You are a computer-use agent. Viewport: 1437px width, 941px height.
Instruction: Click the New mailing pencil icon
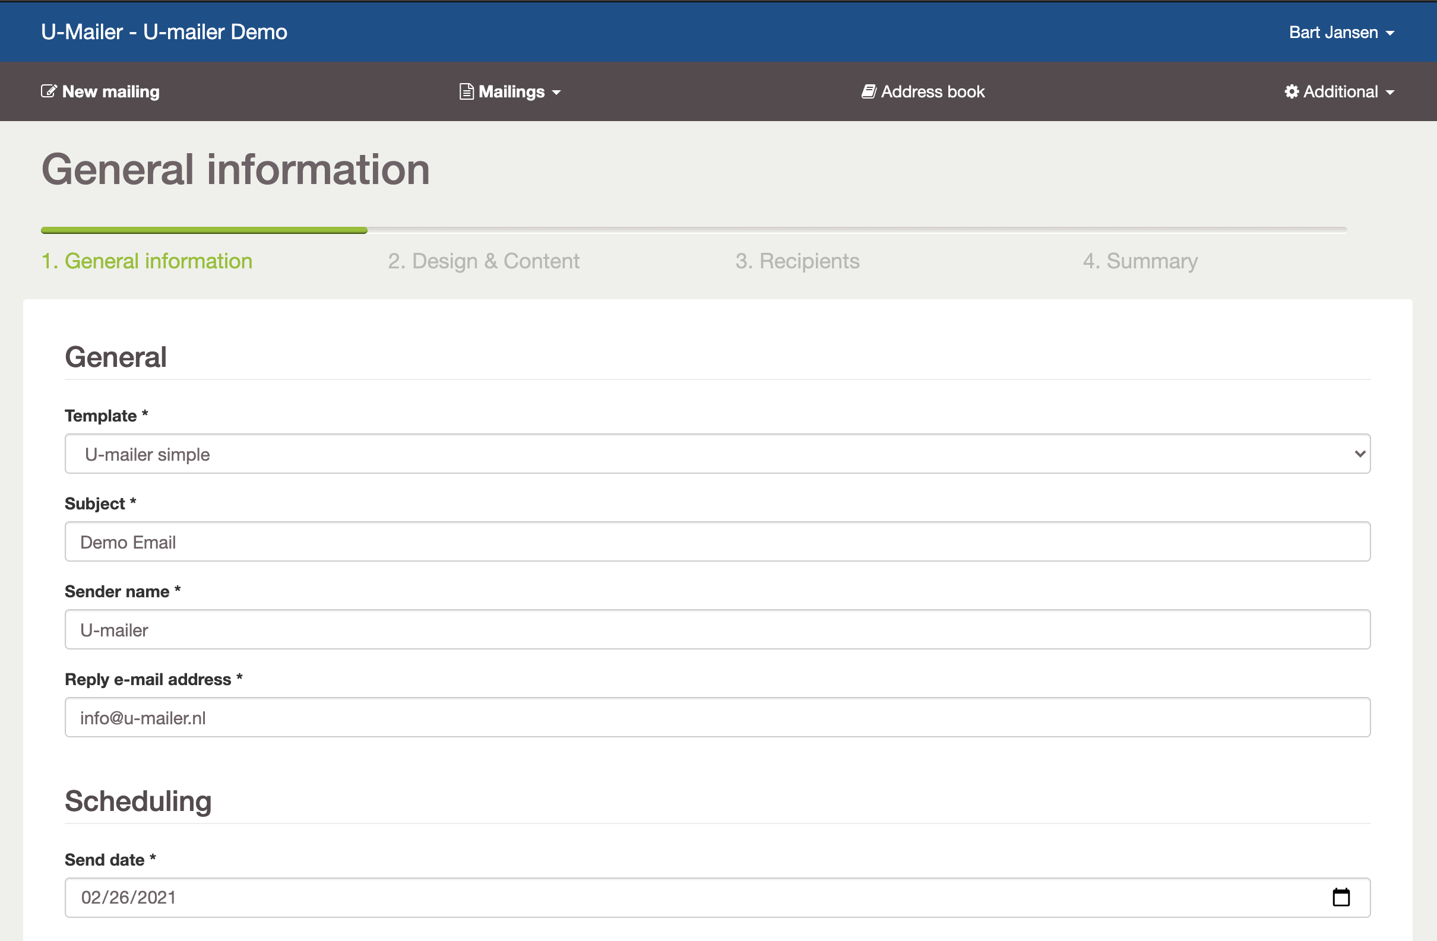click(48, 91)
